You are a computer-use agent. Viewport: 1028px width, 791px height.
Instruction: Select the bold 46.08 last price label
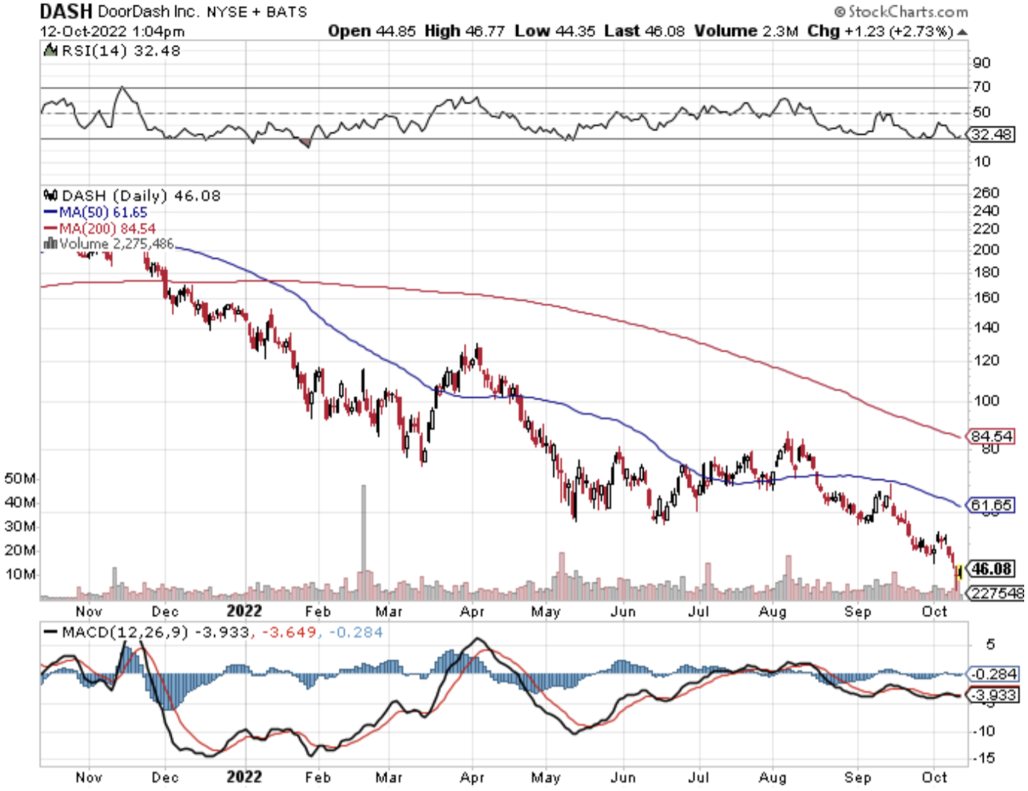[x=992, y=569]
